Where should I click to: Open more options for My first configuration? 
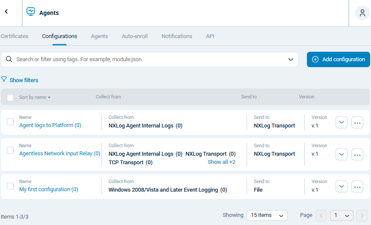(x=357, y=187)
